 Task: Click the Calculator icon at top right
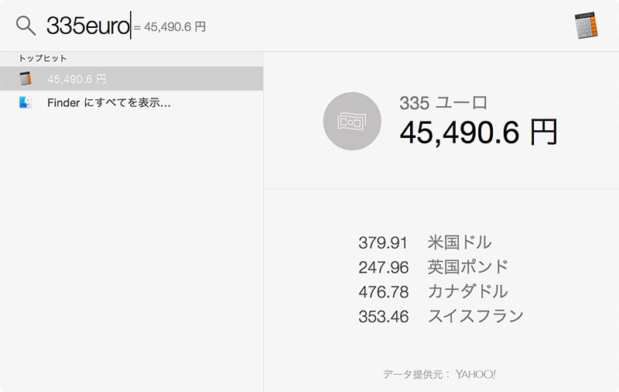click(587, 26)
